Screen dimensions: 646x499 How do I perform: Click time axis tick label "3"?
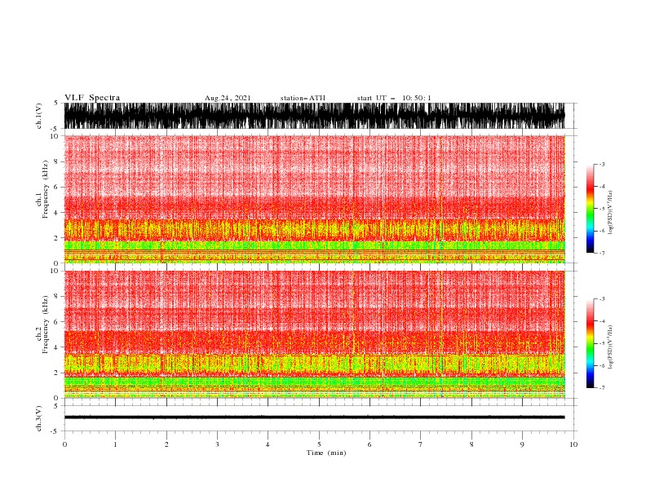tap(217, 444)
